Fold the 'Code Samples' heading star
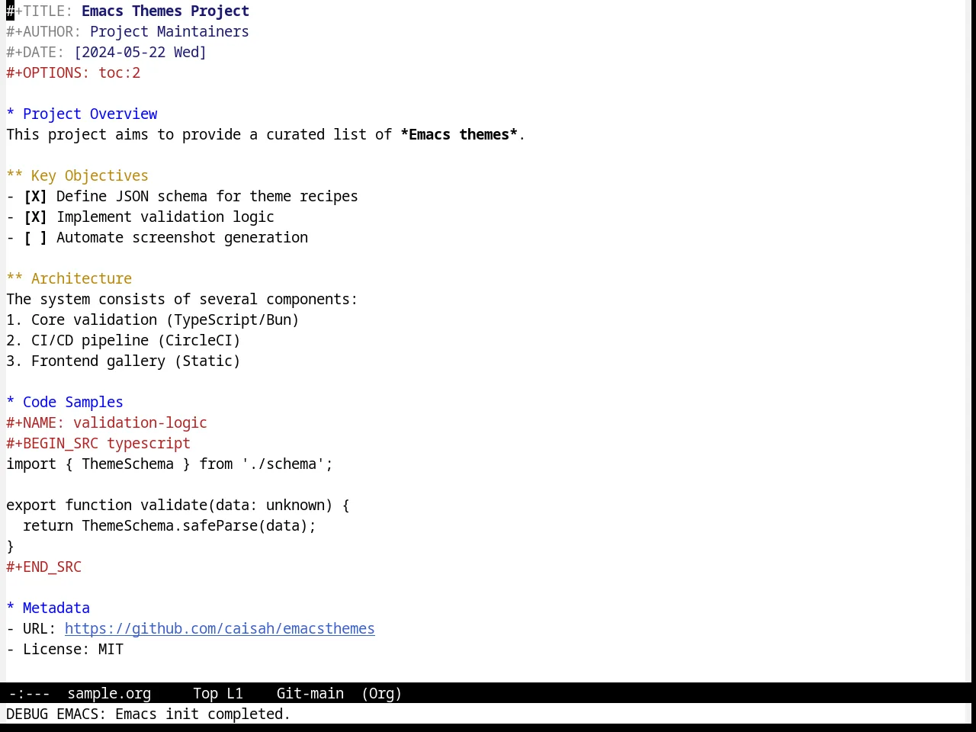 click(11, 403)
